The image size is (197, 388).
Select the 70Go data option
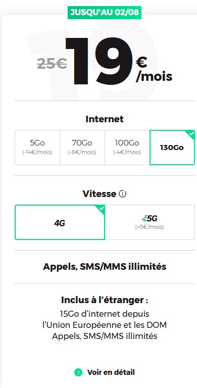click(x=82, y=148)
